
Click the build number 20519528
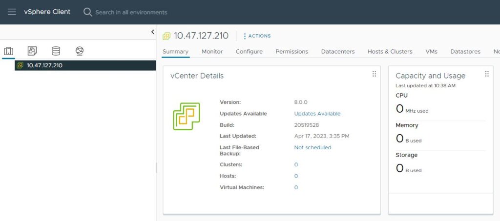pyautogui.click(x=307, y=125)
